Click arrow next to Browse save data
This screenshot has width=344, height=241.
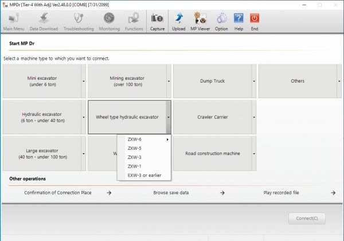tap(222, 193)
